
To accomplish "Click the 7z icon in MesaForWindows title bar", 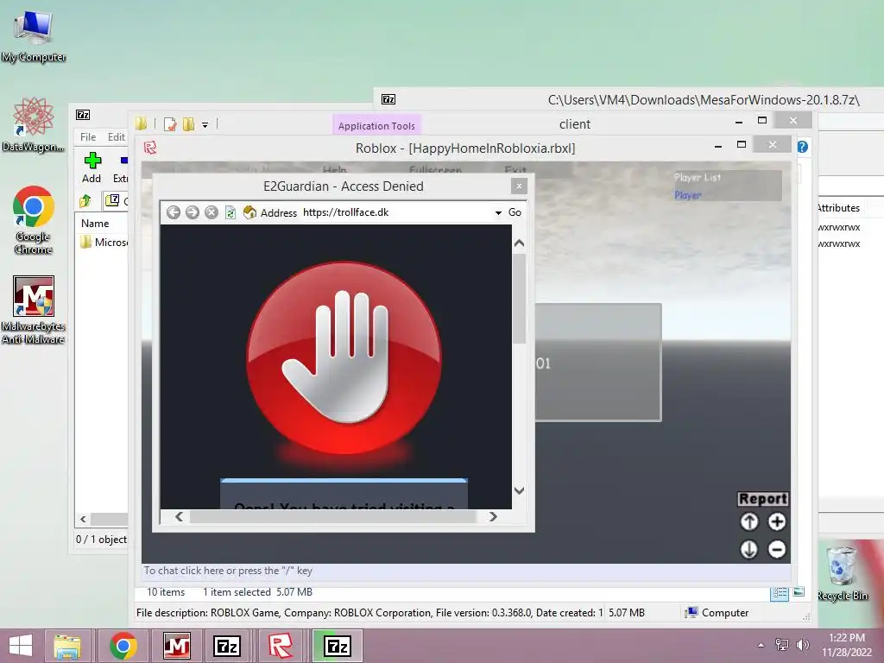I will pos(388,100).
